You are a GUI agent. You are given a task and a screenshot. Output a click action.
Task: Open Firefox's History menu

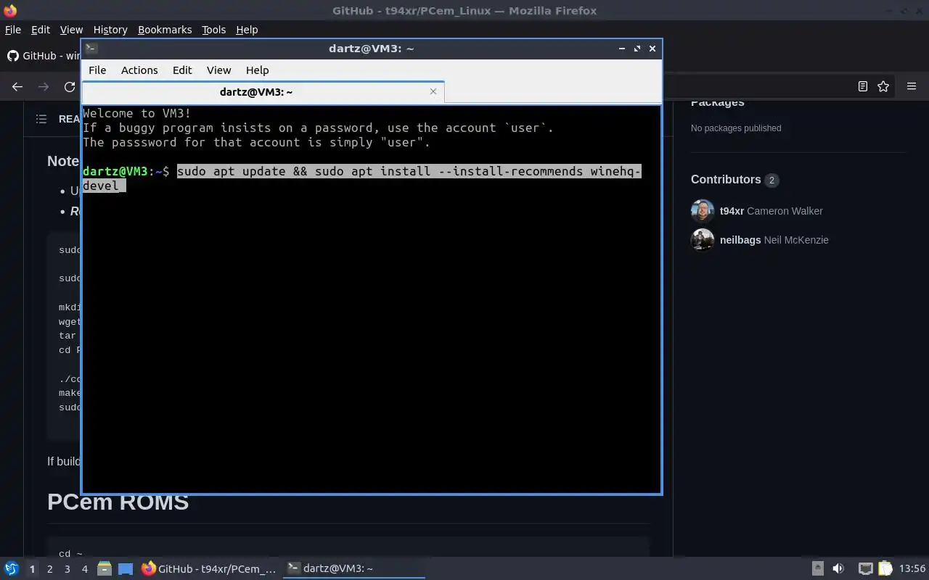(110, 30)
